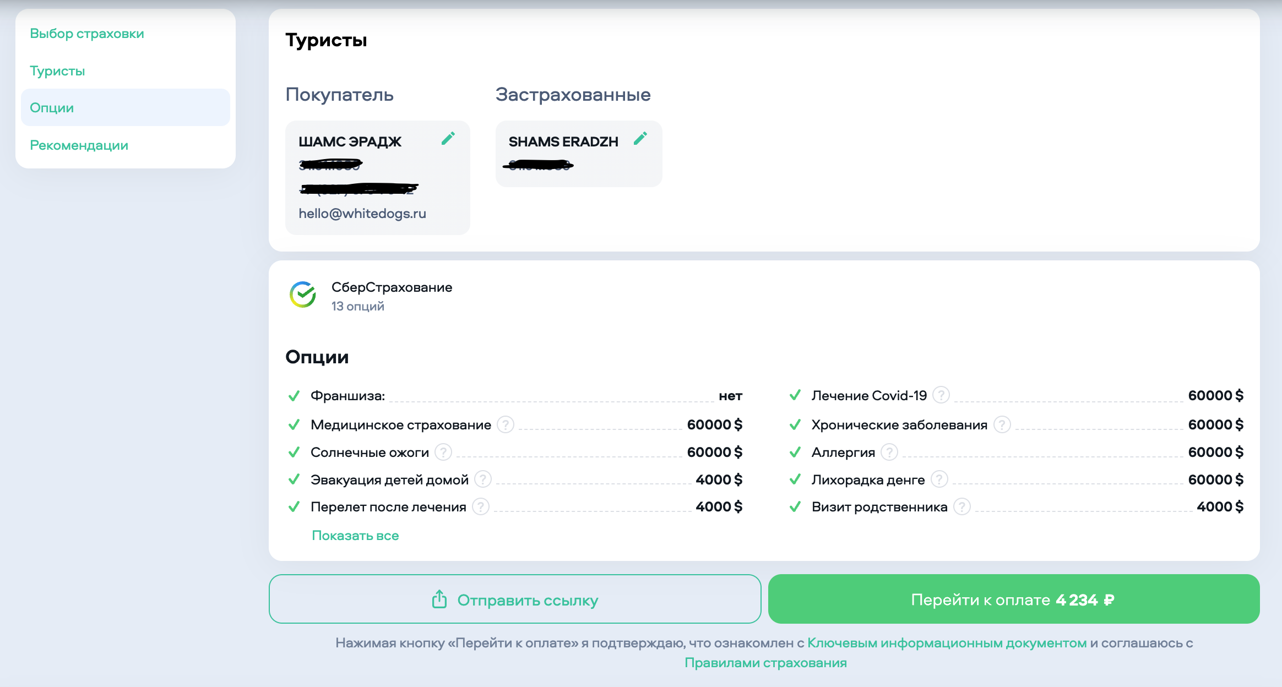Open help tooltip for Медицинское страхование
Viewport: 1282px width, 687px height.
click(505, 424)
